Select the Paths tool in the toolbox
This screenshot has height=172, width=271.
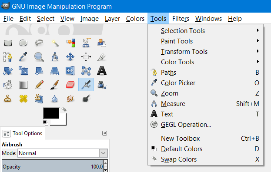coord(7,57)
